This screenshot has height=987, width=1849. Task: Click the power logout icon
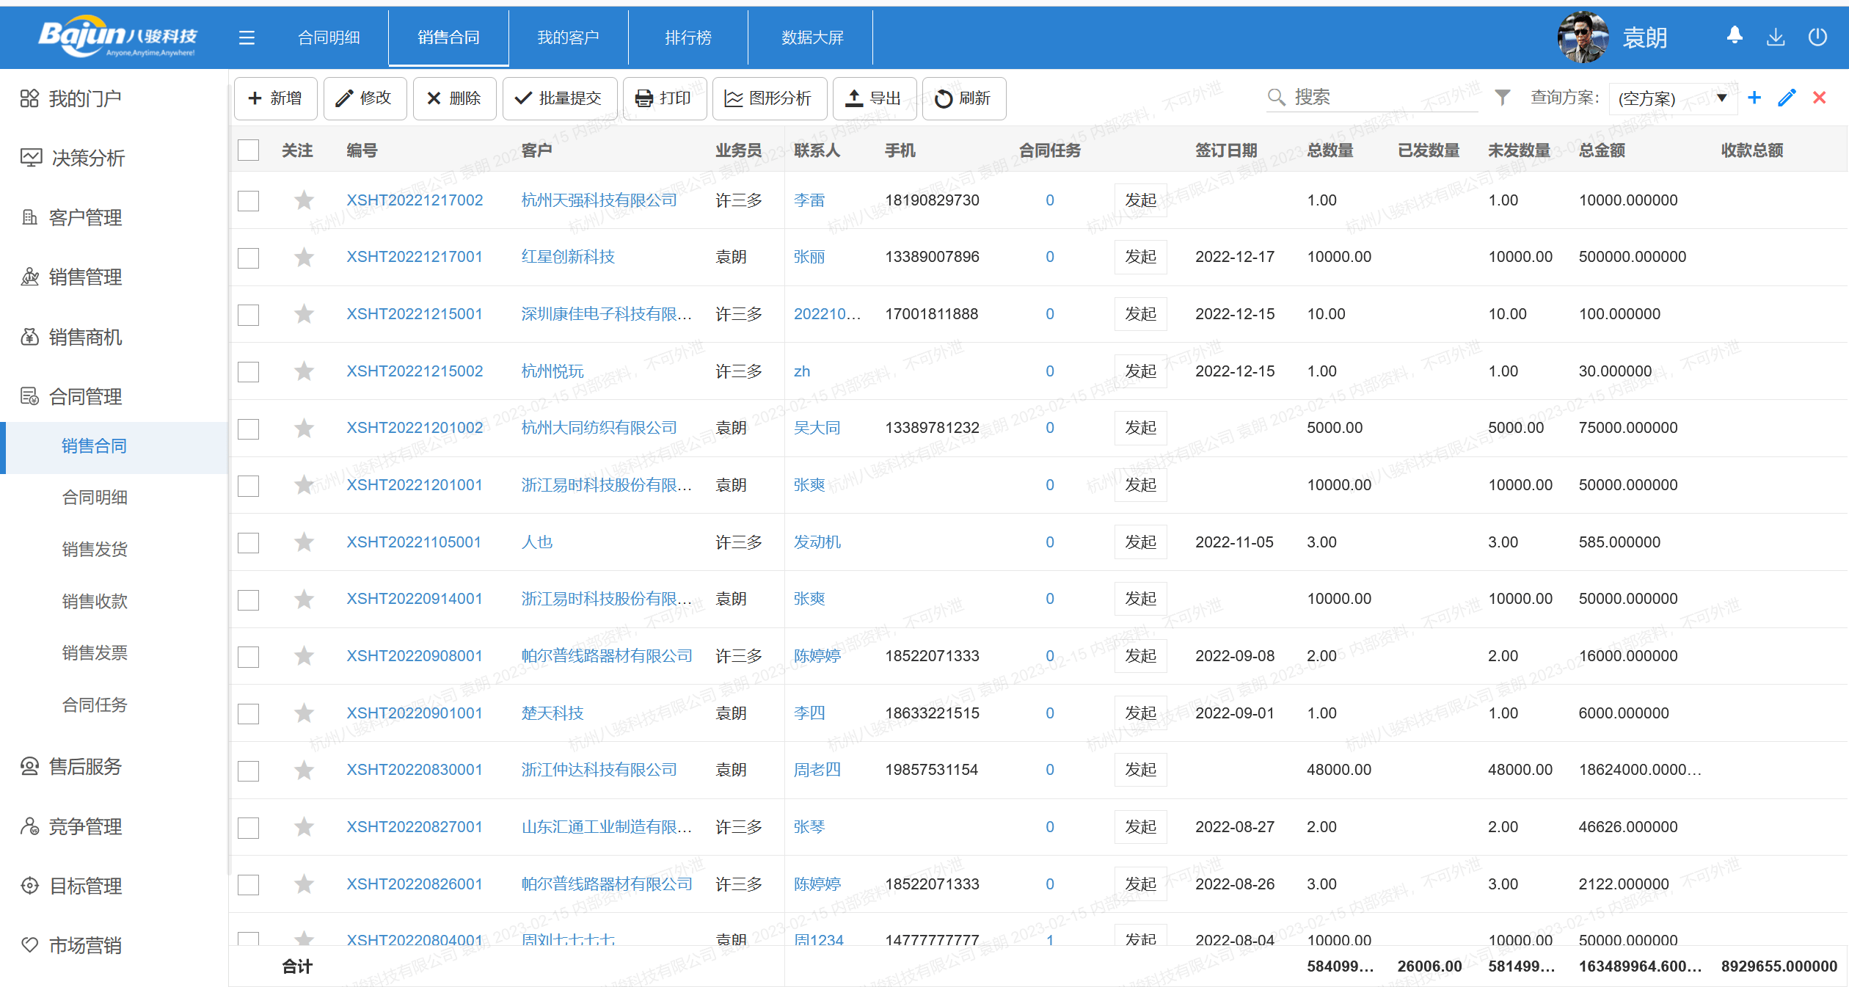(1817, 37)
